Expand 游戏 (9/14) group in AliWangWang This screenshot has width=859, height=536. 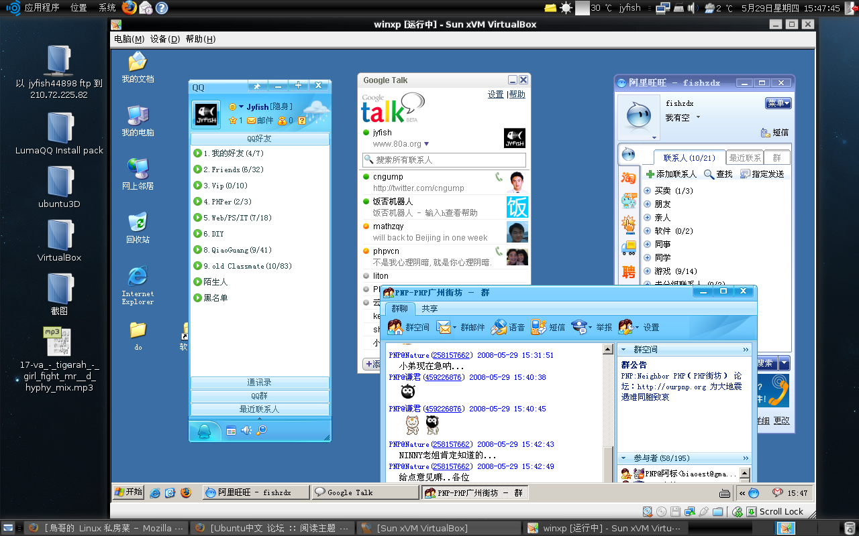(x=647, y=271)
